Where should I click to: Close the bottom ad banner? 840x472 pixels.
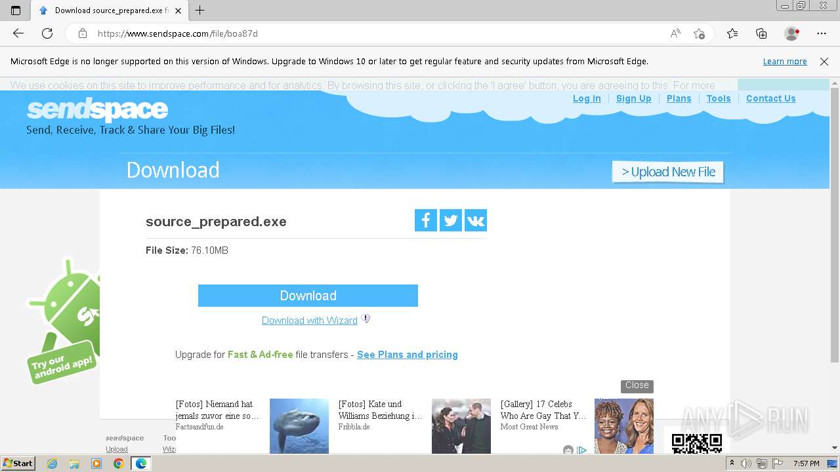click(x=637, y=386)
